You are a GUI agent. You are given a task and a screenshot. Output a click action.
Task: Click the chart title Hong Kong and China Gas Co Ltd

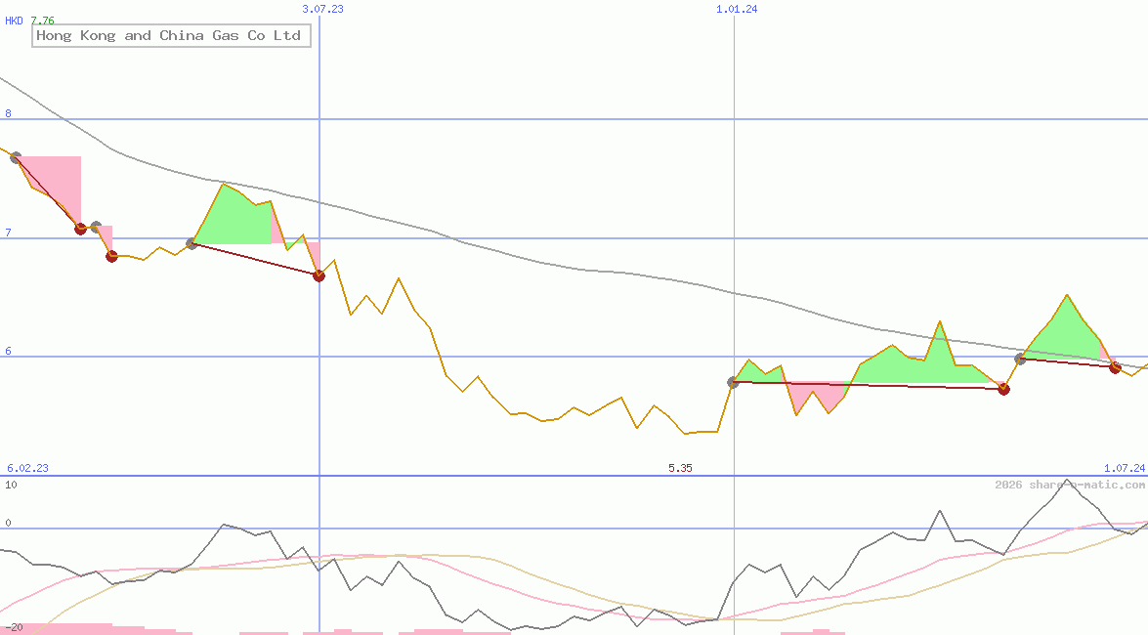[x=170, y=35]
